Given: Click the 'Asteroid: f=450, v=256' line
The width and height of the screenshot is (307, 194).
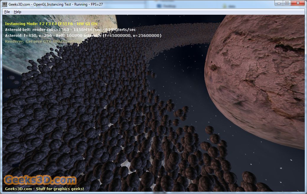Looking at the screenshot, I should tap(83, 35).
